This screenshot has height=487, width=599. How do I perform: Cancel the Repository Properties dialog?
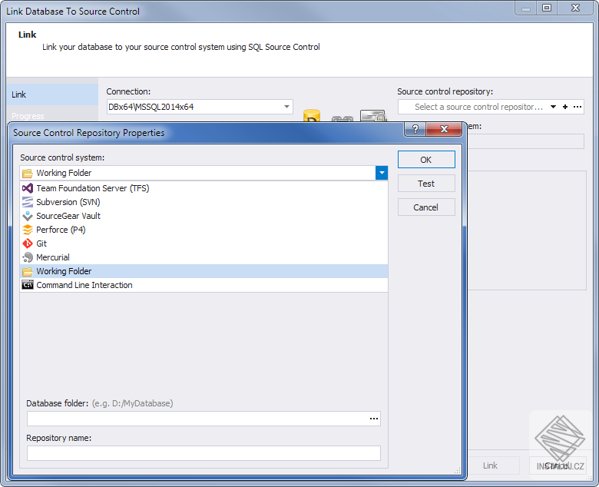coord(426,207)
